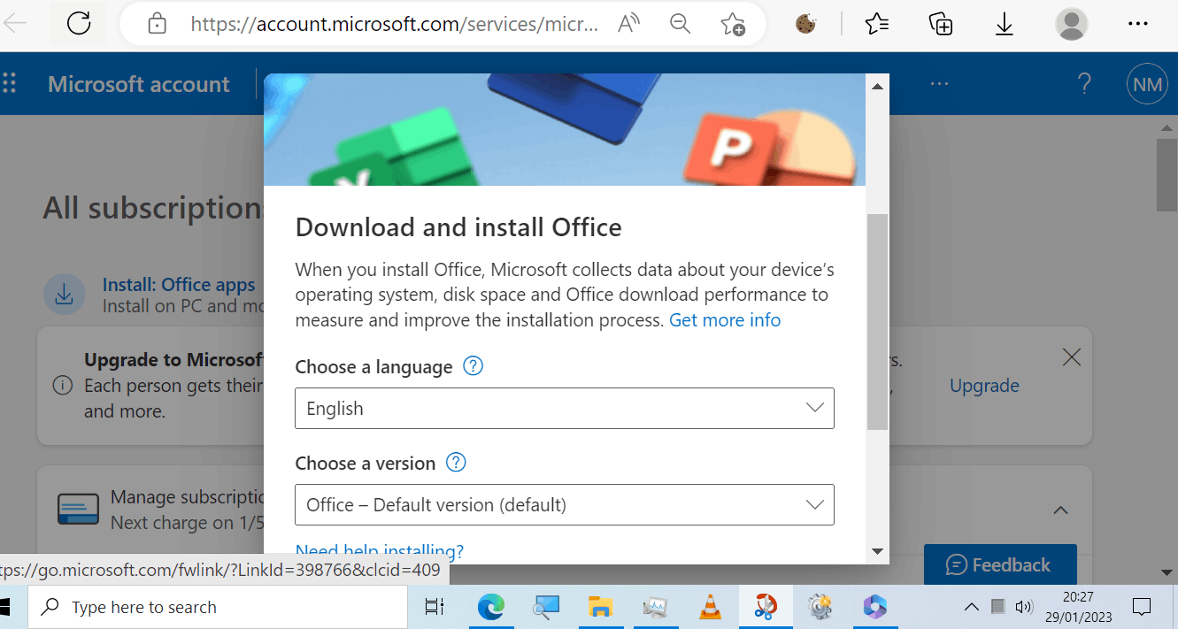Open the cookie extension icon

[805, 24]
